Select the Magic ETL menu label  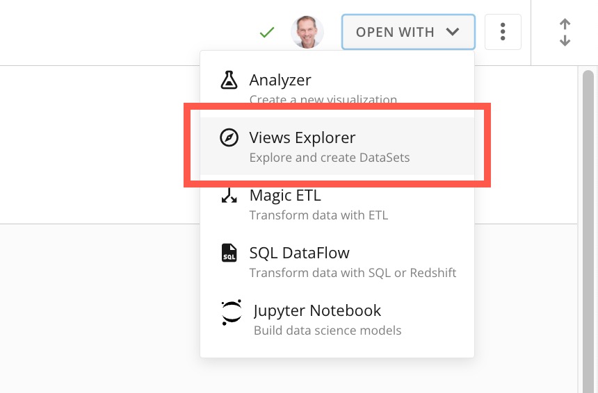point(285,195)
